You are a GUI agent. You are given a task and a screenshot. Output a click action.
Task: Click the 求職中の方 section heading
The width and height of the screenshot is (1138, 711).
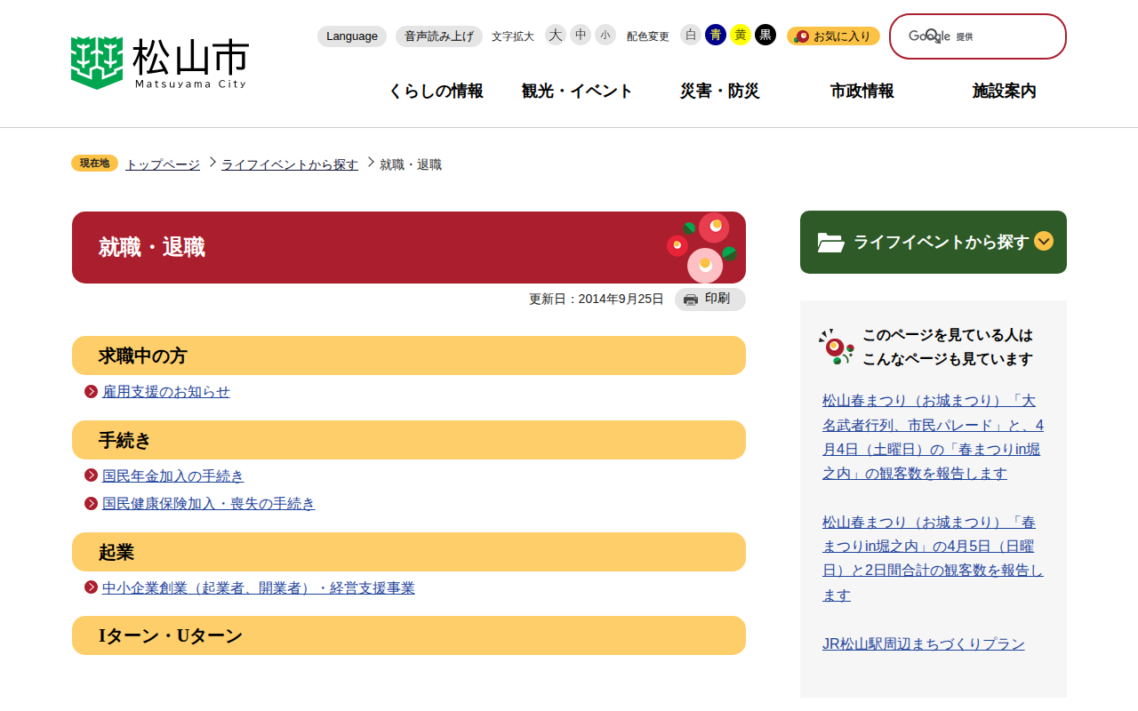[409, 355]
